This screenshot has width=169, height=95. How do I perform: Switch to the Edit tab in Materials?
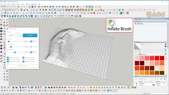(139, 52)
